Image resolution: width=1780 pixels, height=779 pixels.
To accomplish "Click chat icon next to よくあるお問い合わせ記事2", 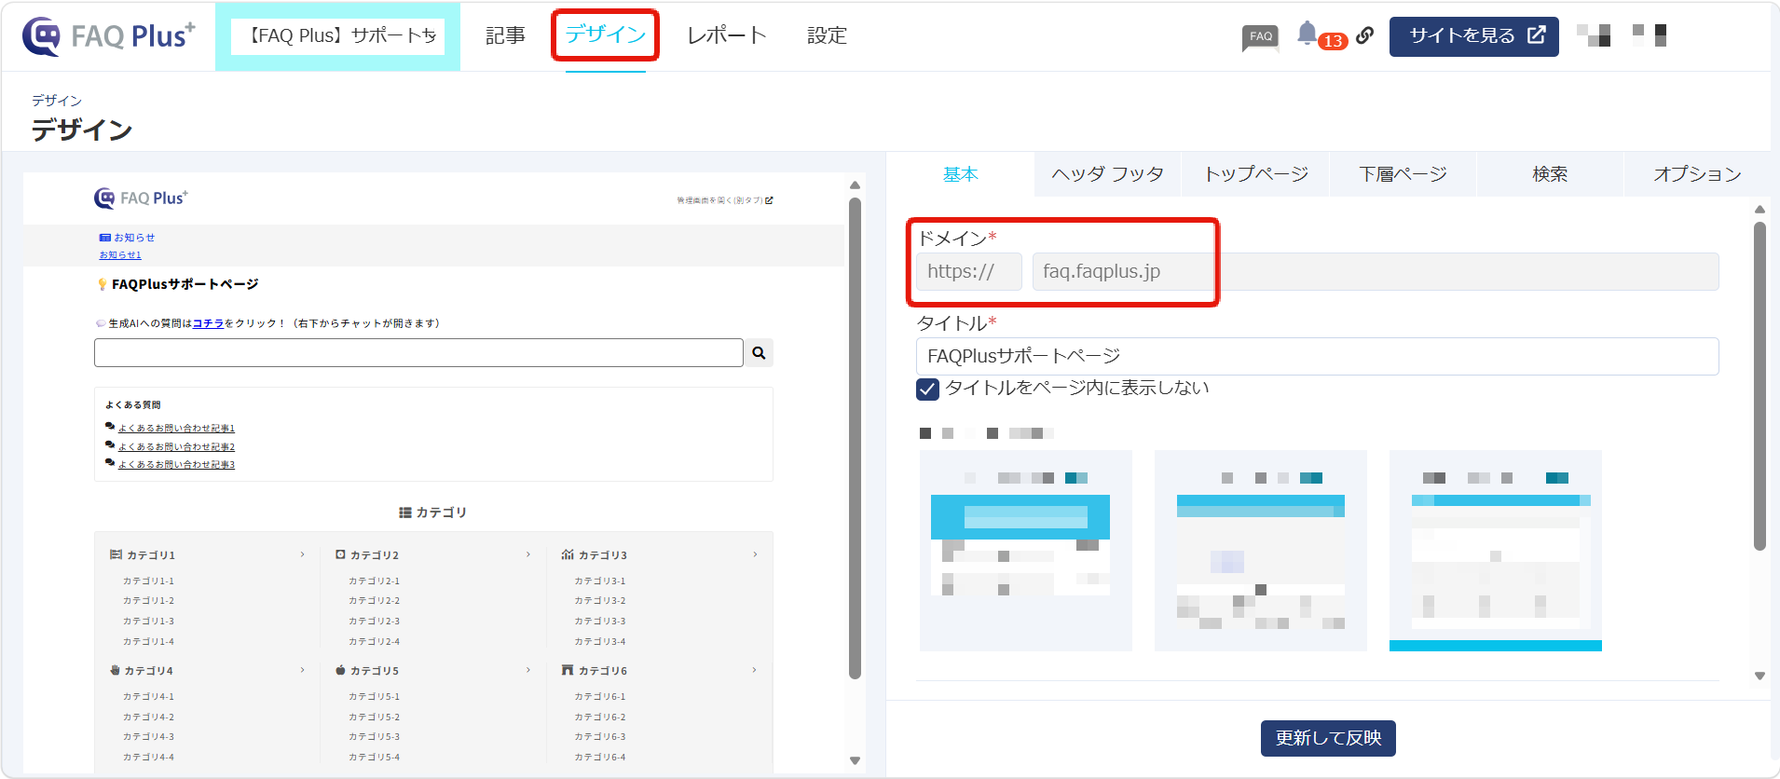I will [110, 445].
